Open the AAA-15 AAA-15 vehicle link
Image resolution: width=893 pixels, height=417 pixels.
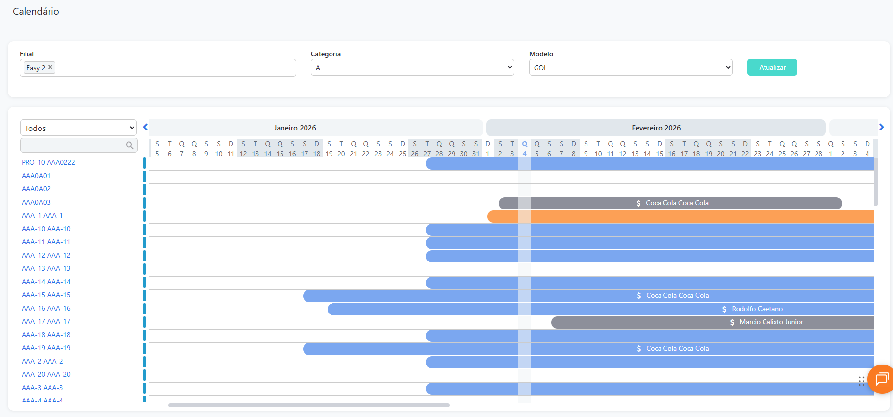click(46, 295)
